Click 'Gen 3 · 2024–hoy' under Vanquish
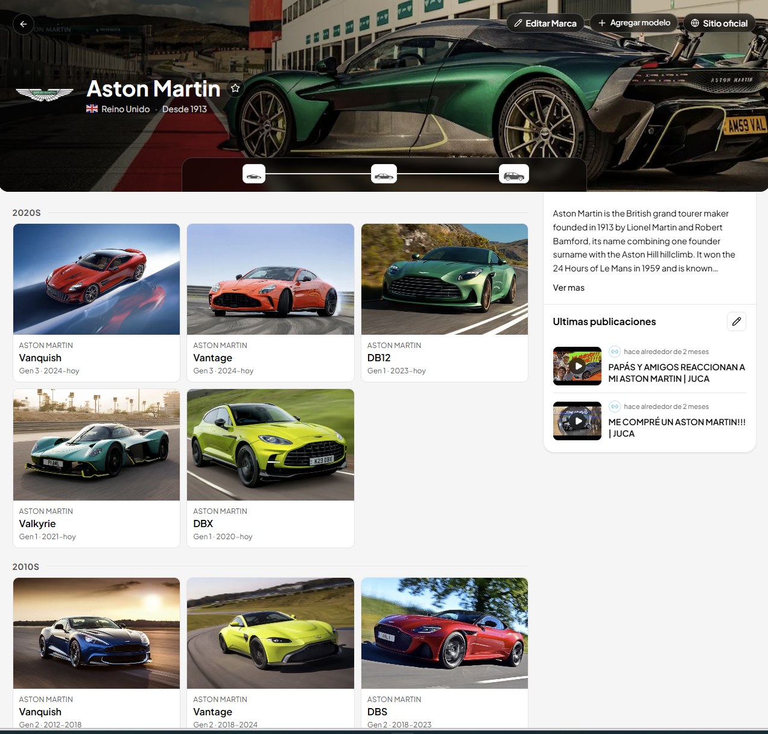This screenshot has height=734, width=768. pos(49,371)
